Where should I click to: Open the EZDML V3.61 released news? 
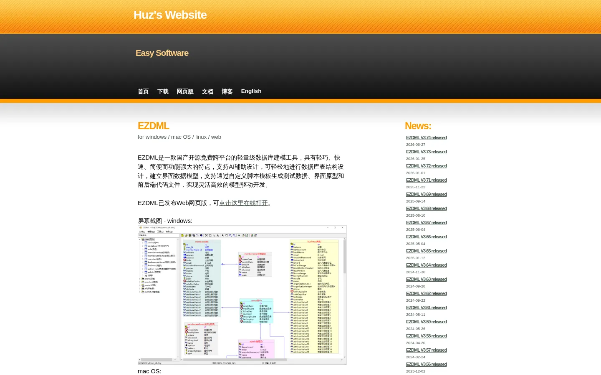[x=426, y=307]
